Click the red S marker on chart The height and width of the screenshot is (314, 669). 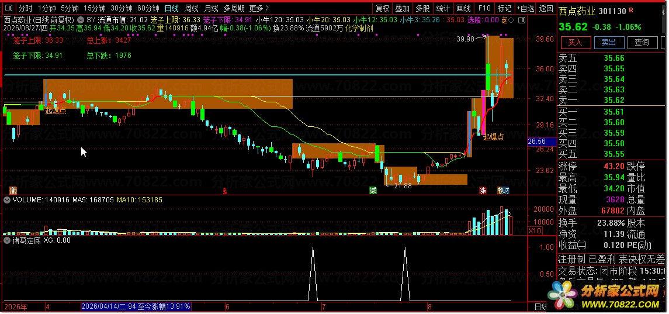[x=225, y=191]
